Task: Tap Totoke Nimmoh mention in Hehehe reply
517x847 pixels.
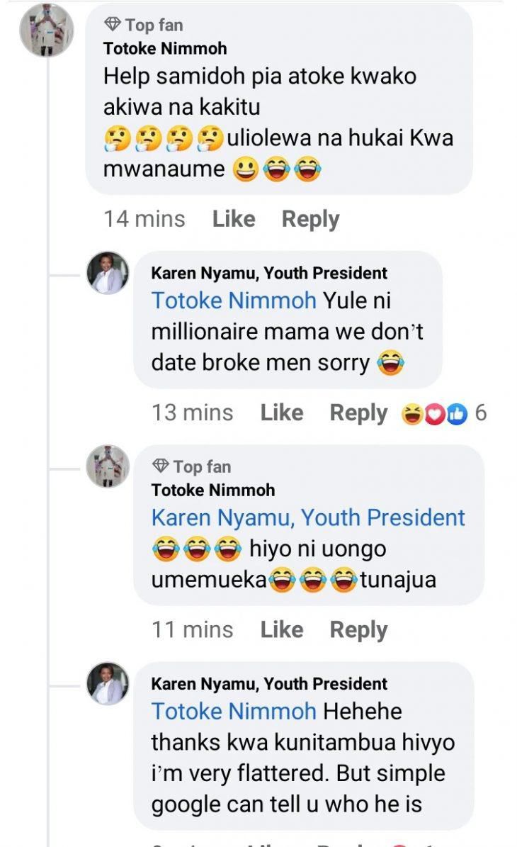Action: (x=234, y=711)
